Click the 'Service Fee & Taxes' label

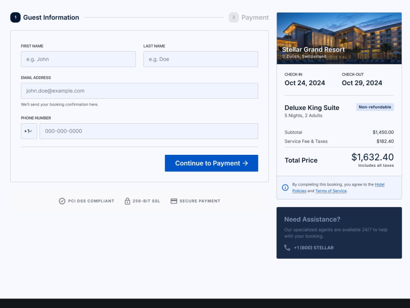tap(306, 141)
